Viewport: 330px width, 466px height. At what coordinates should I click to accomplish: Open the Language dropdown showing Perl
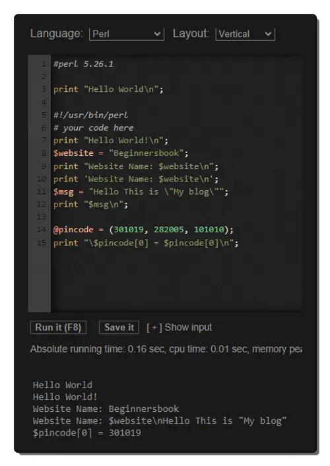(126, 34)
